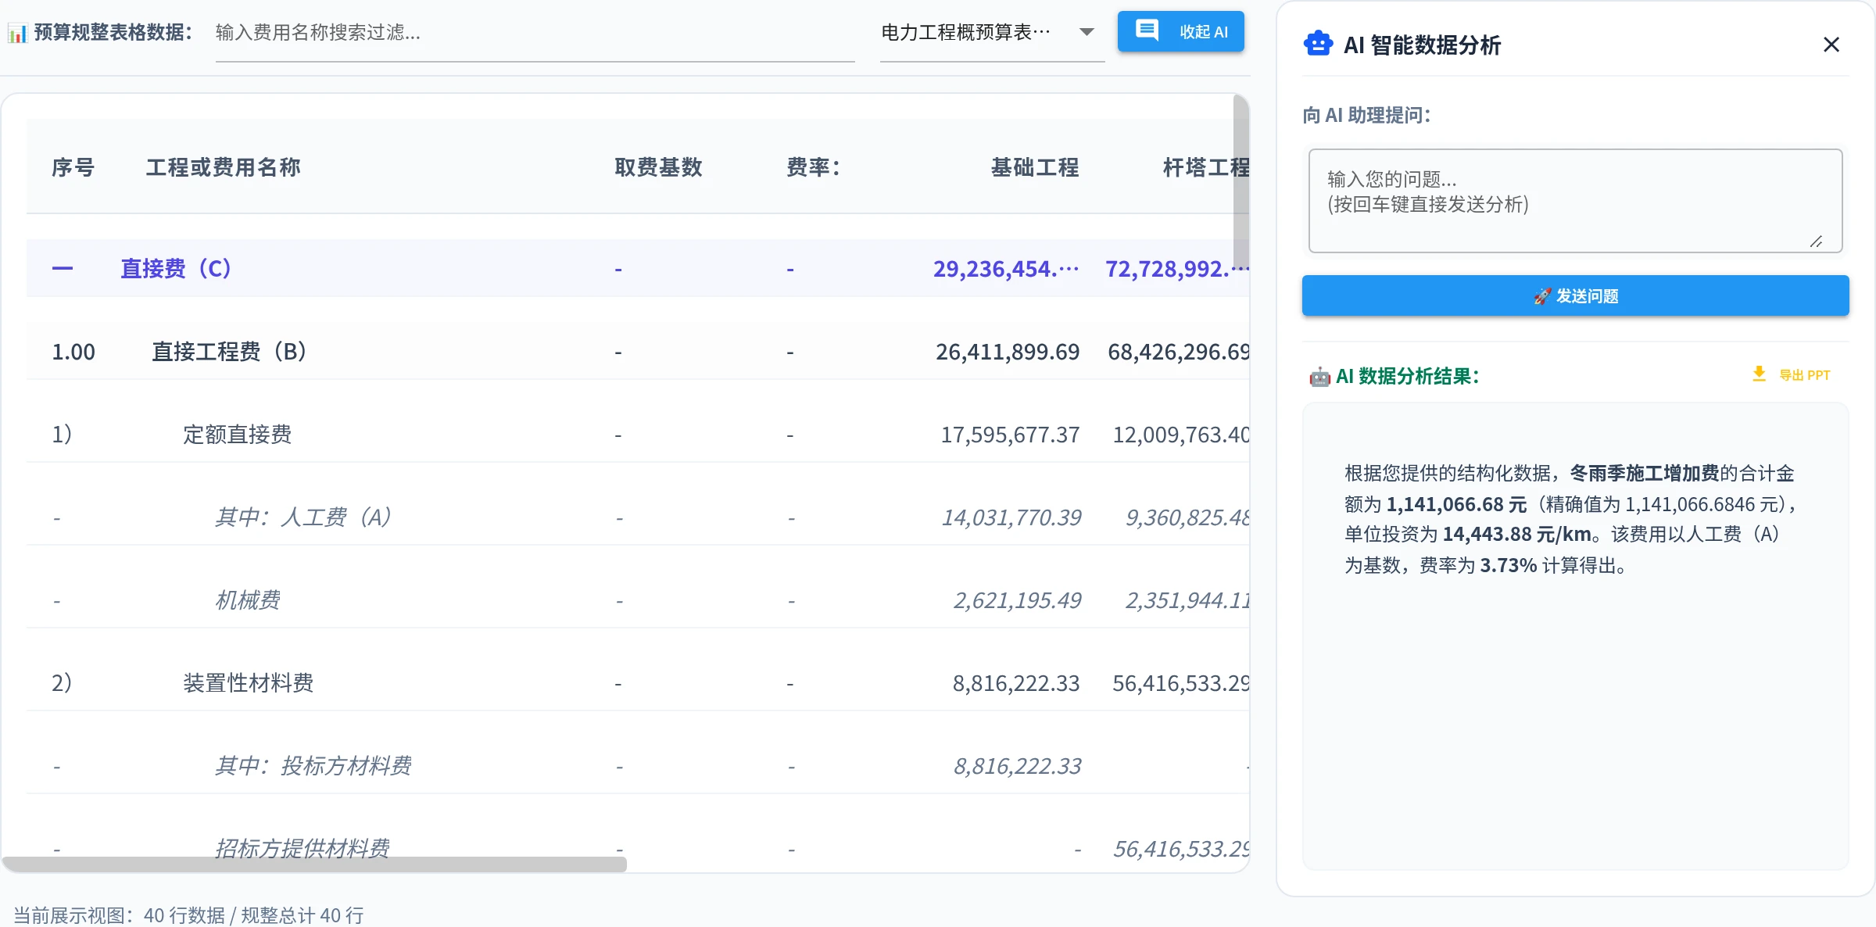1876x927 pixels.
Task: Click the resize handle of the question box
Action: (1816, 242)
